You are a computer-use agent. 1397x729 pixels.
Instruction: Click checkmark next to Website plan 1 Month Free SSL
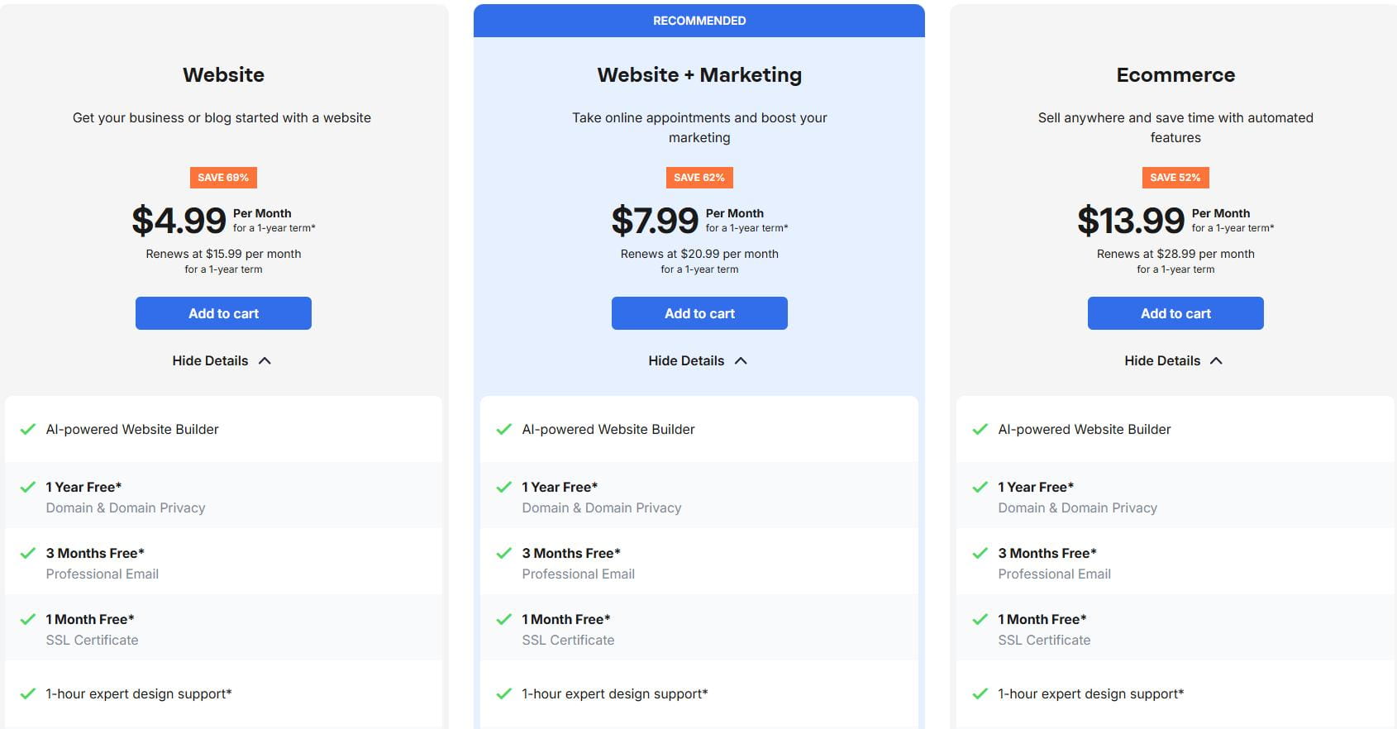click(28, 619)
